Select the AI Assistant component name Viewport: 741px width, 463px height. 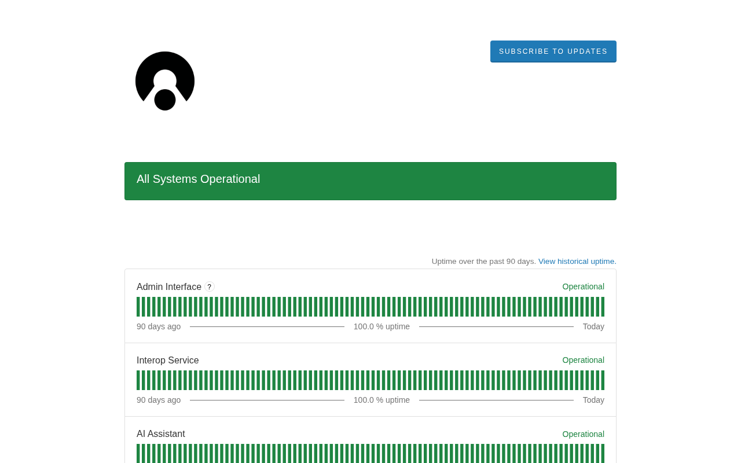pos(161,434)
